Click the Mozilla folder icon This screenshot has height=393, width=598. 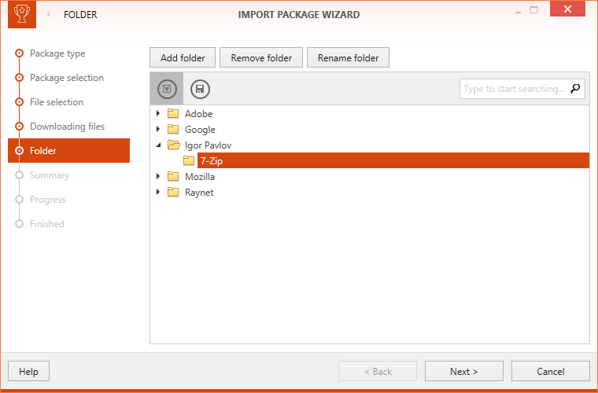coord(173,176)
